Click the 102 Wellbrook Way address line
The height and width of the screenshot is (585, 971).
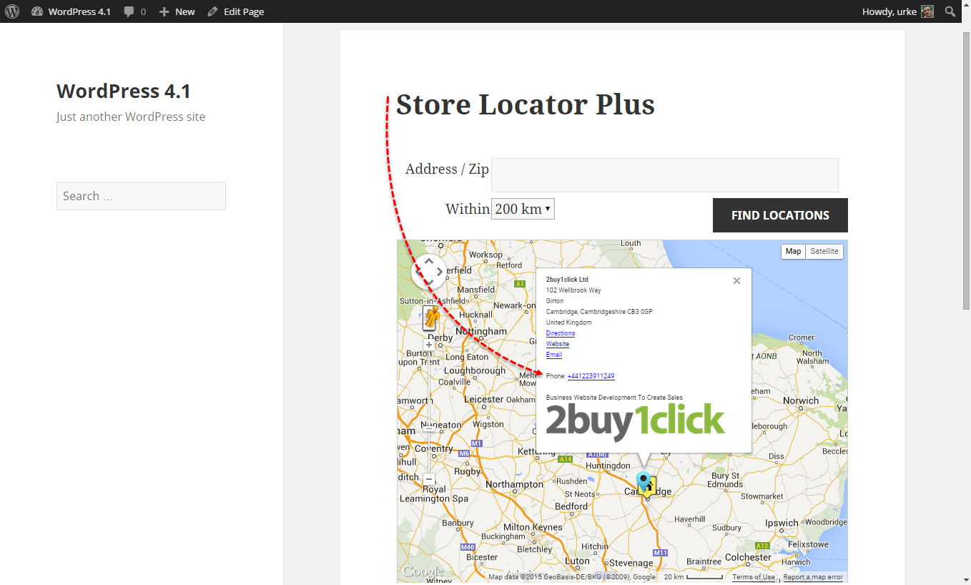click(573, 290)
